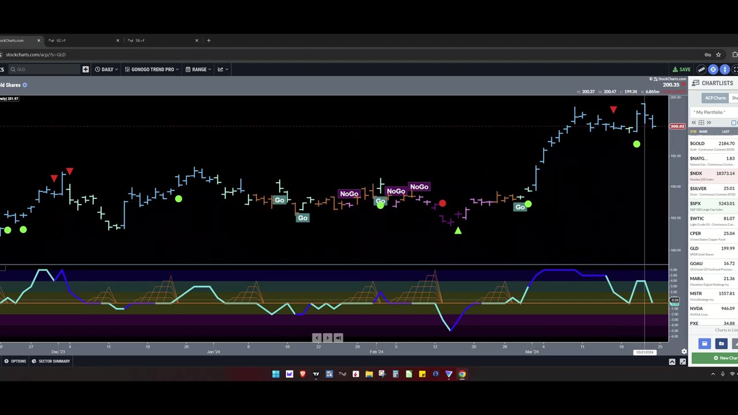Image resolution: width=738 pixels, height=415 pixels.
Task: Close the GC=F browser tab
Action: 118,40
